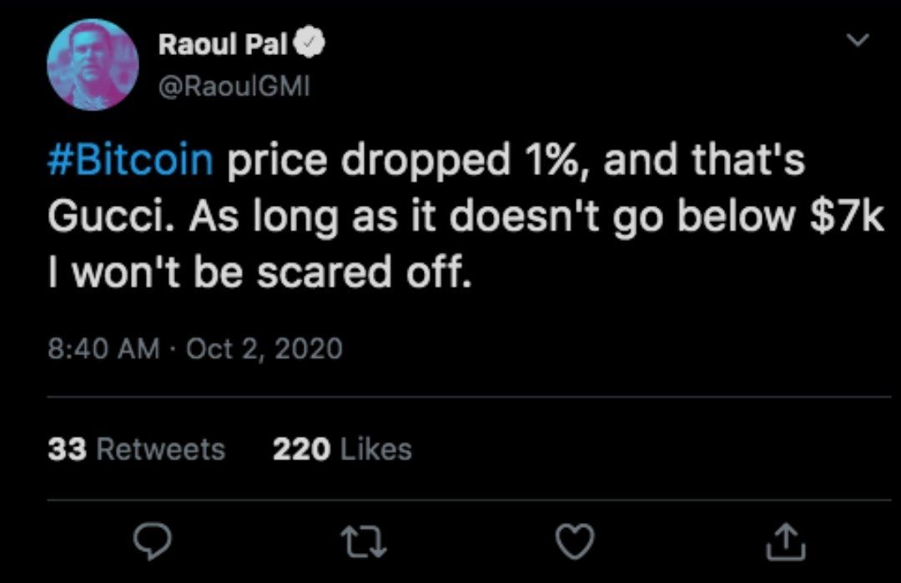Select the Oct 2, 2020 date
The image size is (901, 583).
264,349
